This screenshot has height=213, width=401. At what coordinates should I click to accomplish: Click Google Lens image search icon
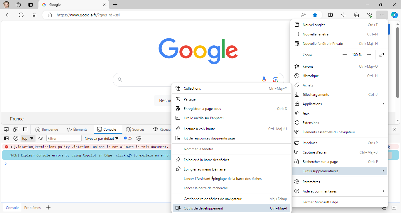click(275, 79)
